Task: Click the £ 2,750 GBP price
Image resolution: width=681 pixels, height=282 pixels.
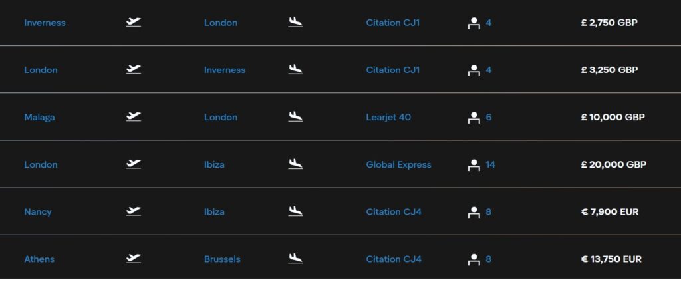Action: [x=609, y=23]
